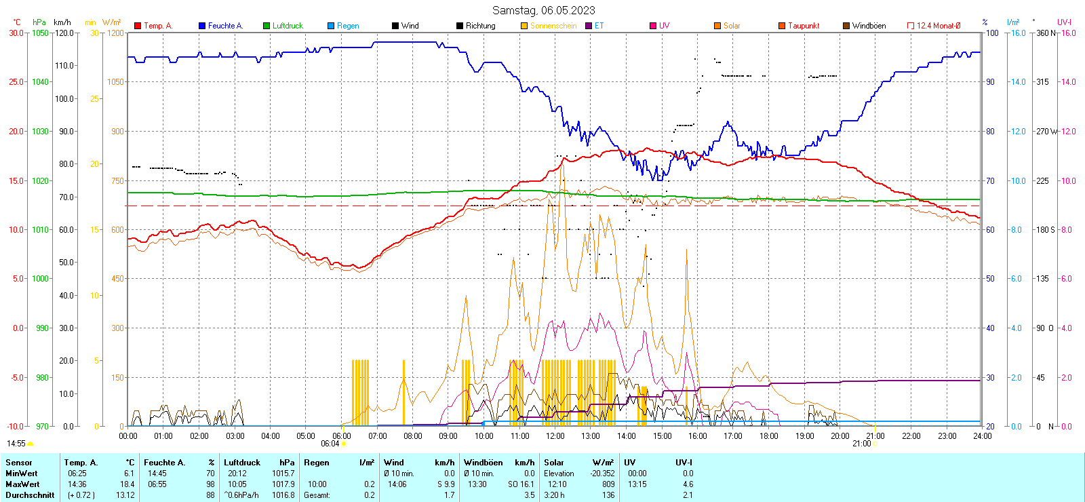
Task: Click the Taupunkt legend label
Action: pos(804,26)
